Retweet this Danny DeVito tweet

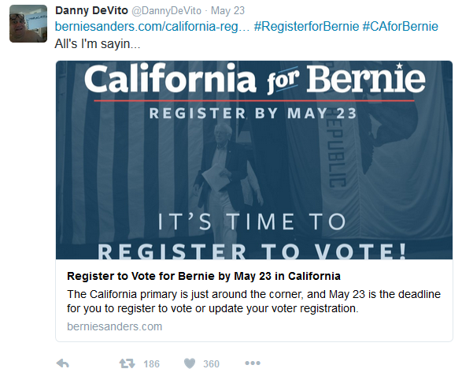[x=127, y=363]
